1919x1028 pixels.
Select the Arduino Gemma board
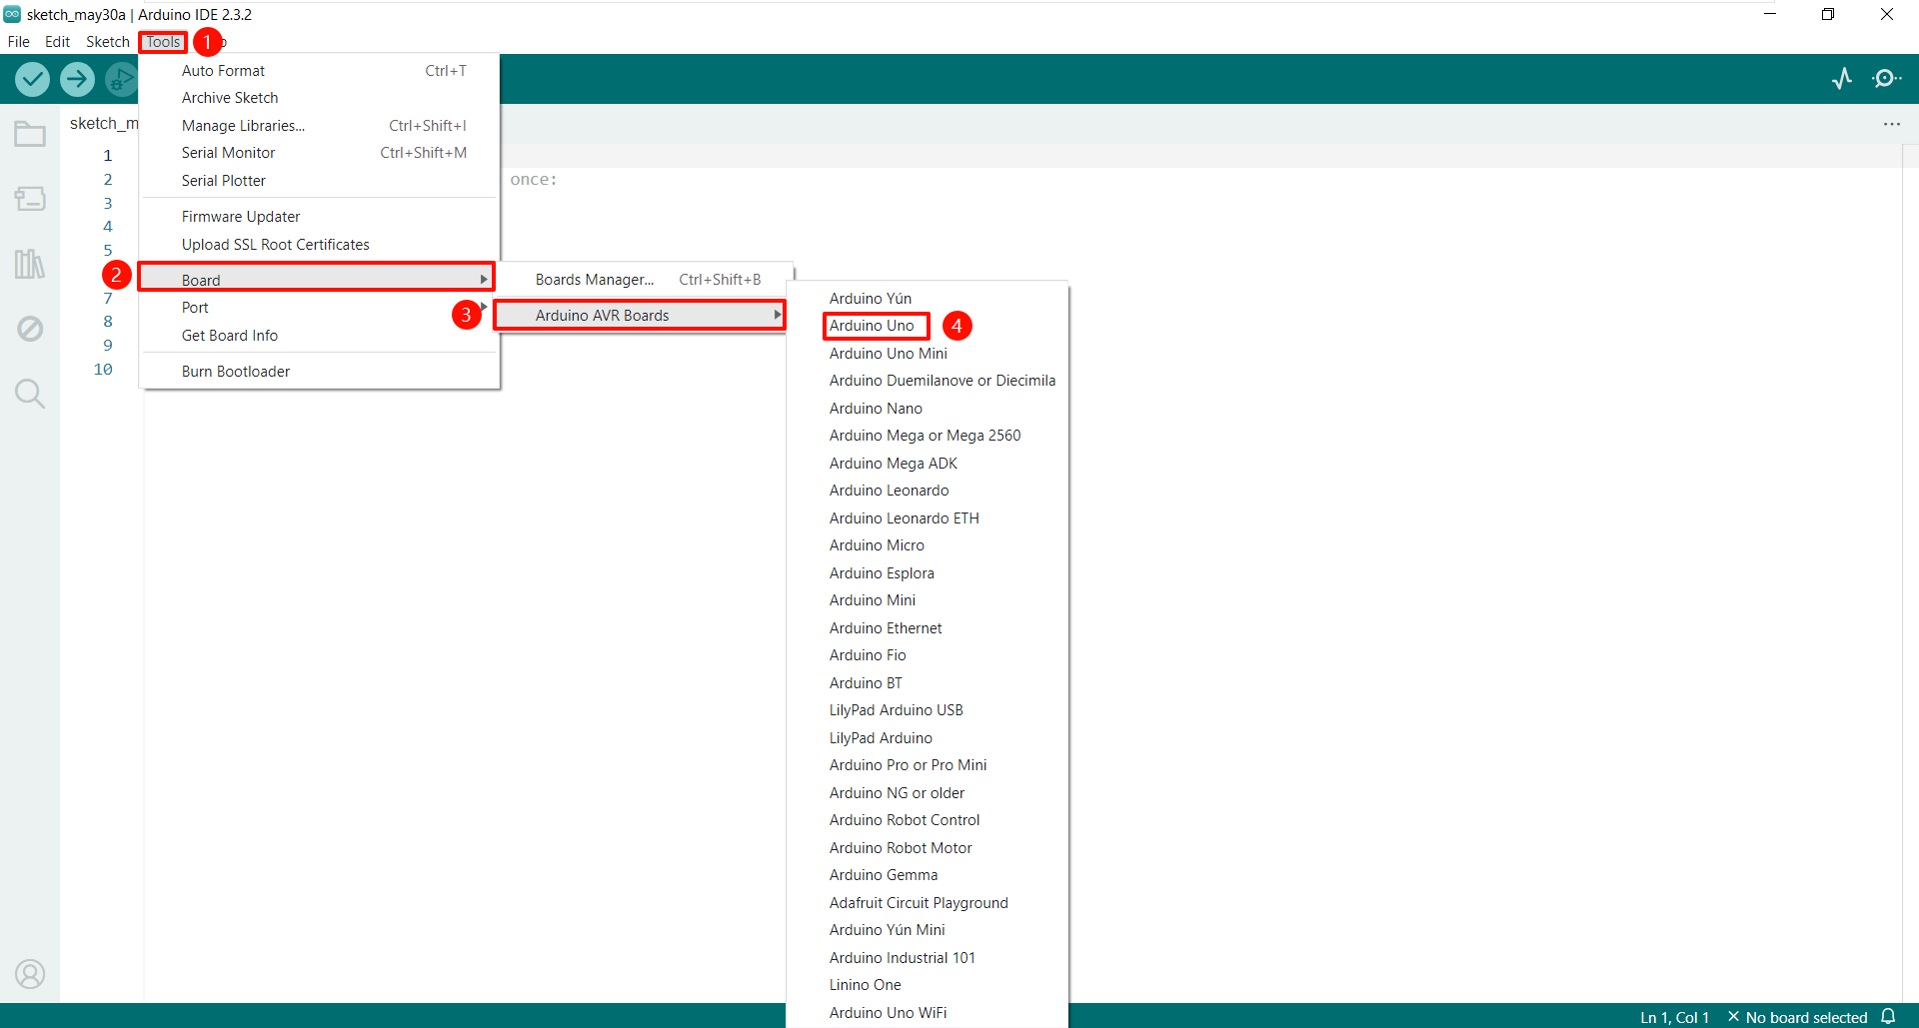click(928, 875)
